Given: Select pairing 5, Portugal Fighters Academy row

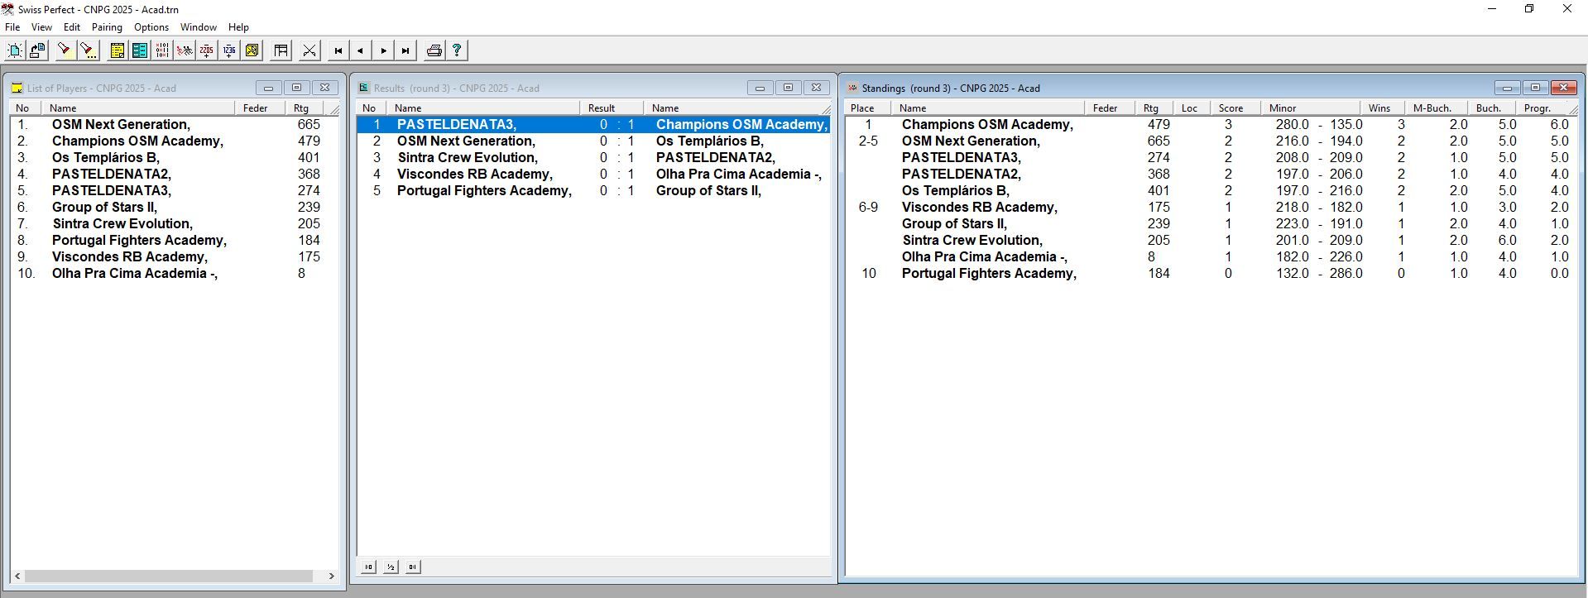Looking at the screenshot, I should click(593, 190).
